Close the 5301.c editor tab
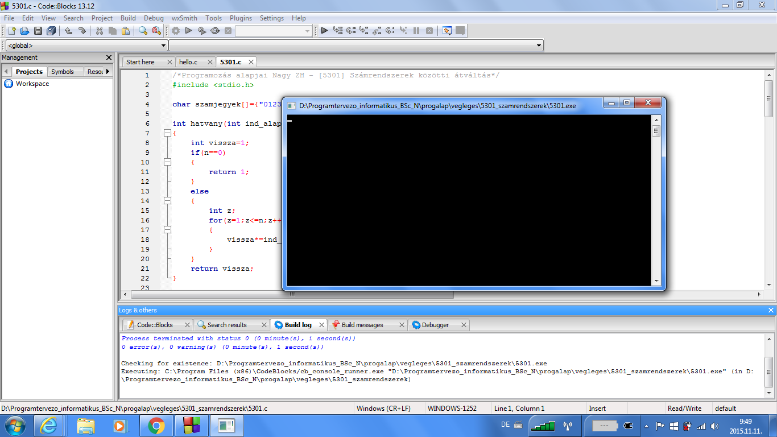Screen dimensions: 777x437 pos(250,62)
